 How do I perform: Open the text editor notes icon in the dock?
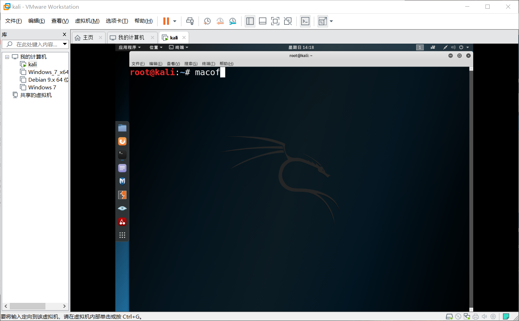(122, 168)
